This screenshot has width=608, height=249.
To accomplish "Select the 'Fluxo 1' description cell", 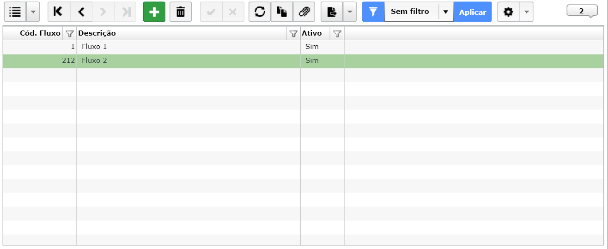I will 188,47.
